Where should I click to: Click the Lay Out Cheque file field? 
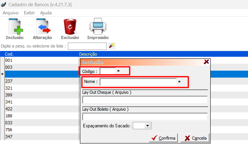click(x=145, y=100)
